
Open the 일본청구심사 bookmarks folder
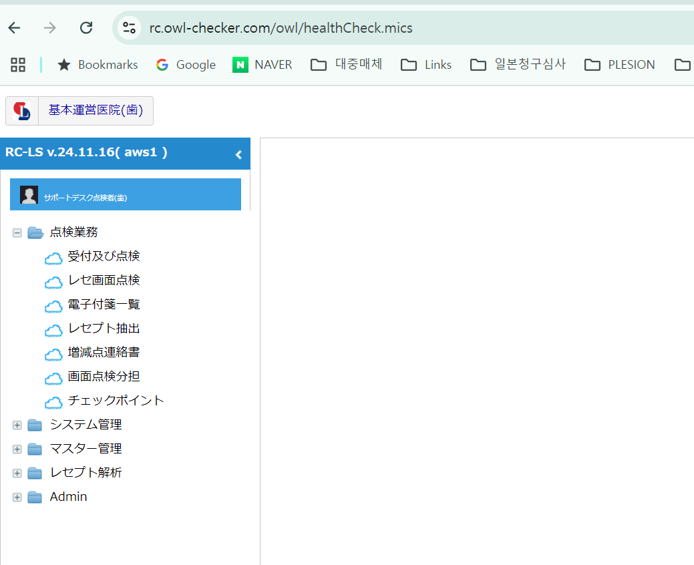pos(518,65)
